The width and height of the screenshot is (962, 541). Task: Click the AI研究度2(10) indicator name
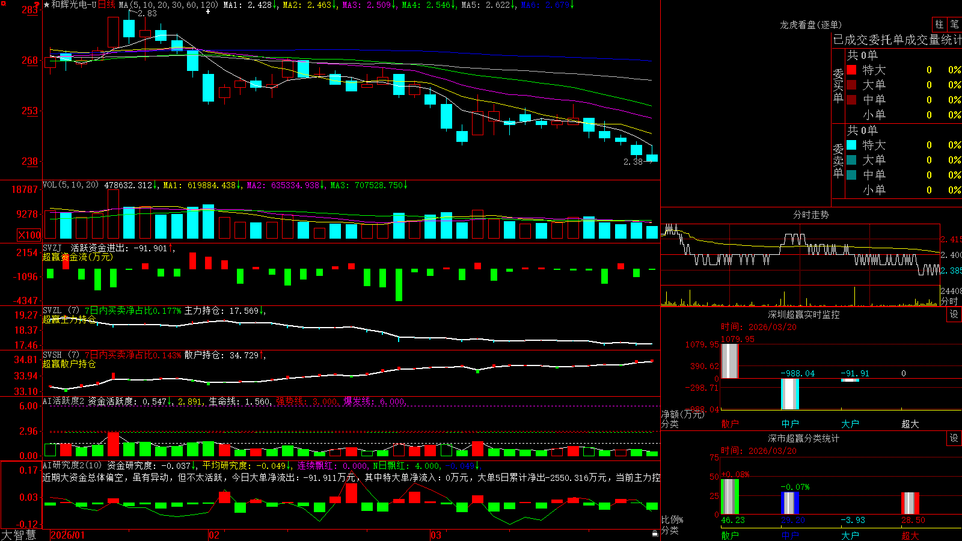coord(72,465)
